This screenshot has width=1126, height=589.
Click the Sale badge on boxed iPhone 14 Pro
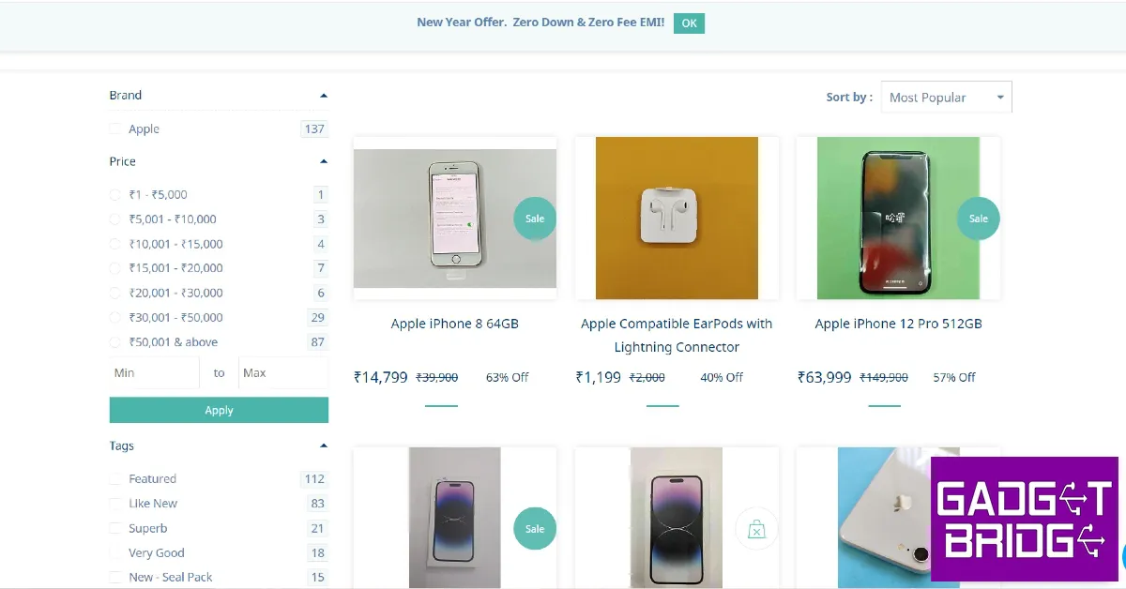pos(535,529)
